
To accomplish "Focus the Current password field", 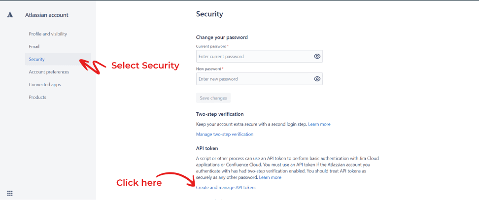I will click(259, 57).
